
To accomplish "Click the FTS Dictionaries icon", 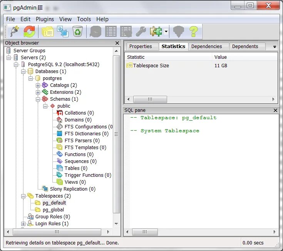I will click(60, 134).
